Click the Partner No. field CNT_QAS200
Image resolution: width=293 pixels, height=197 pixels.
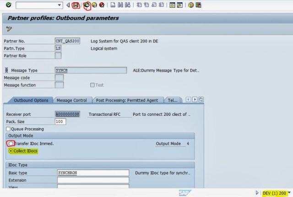(67, 41)
